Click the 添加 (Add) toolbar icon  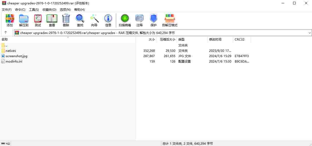click(10, 18)
